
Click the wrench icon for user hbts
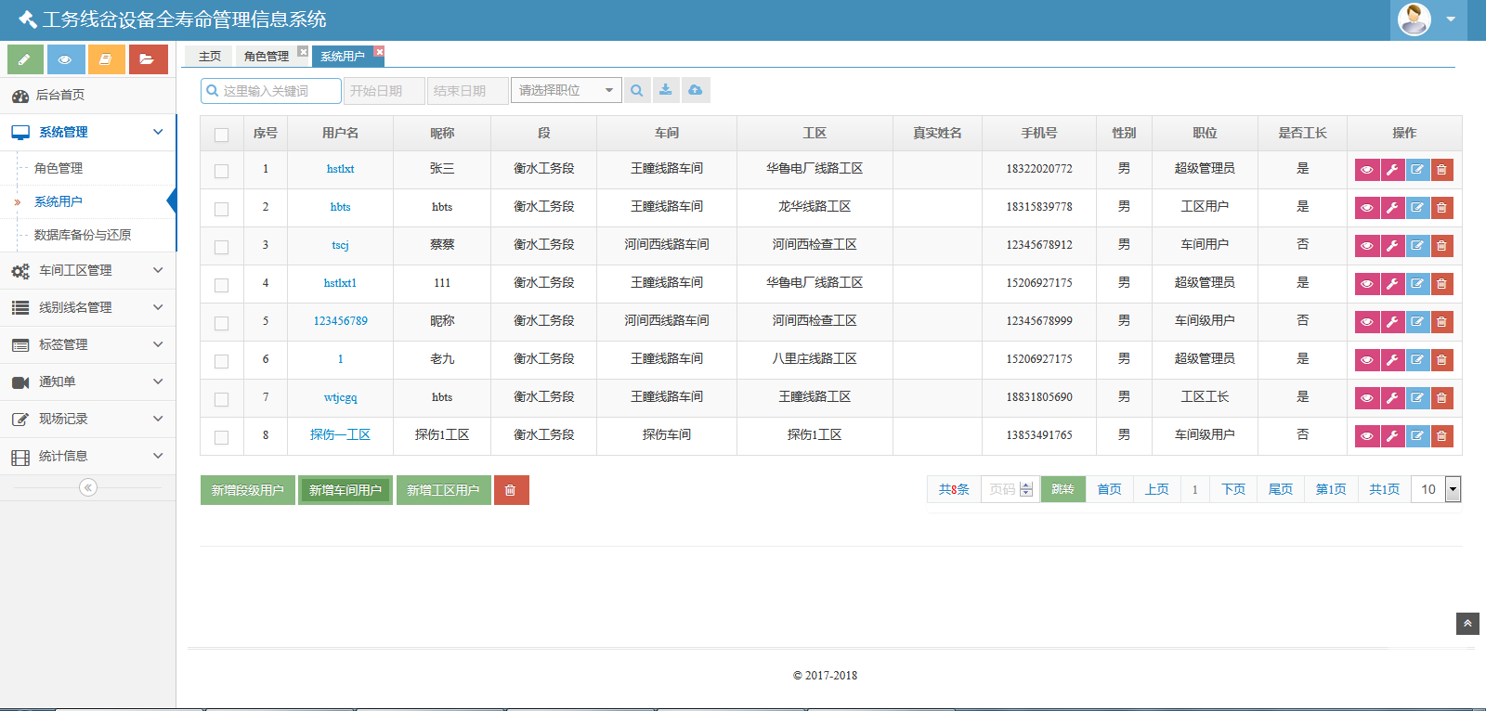click(1391, 208)
